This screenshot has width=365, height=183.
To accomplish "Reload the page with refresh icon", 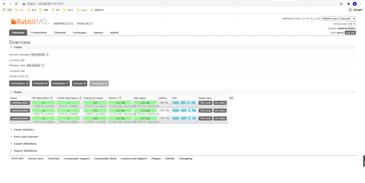I will tap(16, 4).
